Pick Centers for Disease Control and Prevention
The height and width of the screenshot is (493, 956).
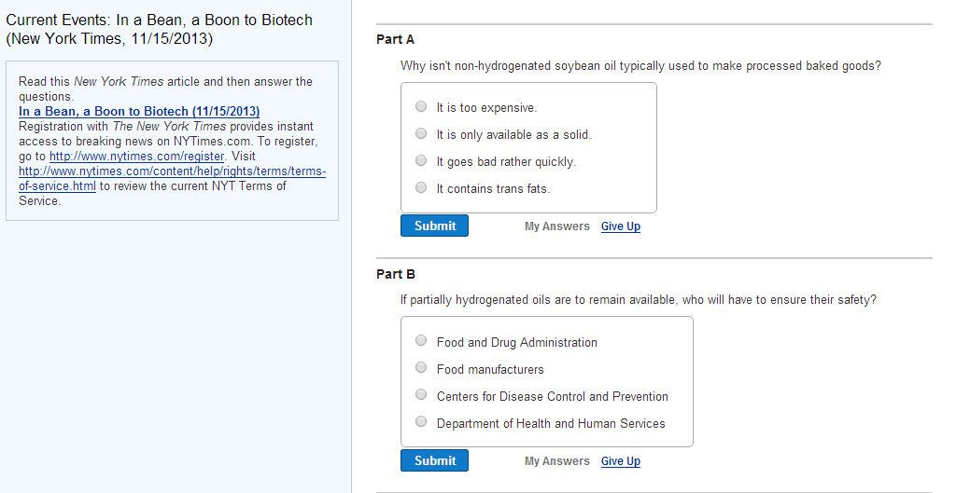pyautogui.click(x=421, y=396)
